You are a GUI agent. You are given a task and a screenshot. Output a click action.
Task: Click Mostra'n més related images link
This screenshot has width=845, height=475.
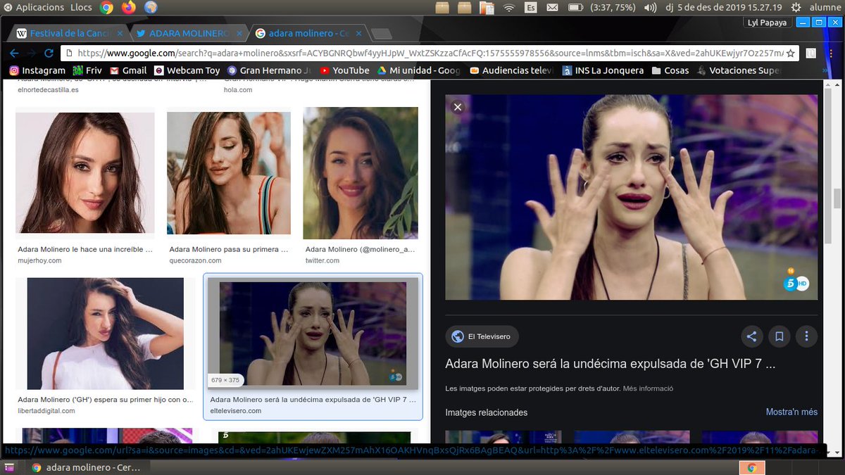point(791,412)
